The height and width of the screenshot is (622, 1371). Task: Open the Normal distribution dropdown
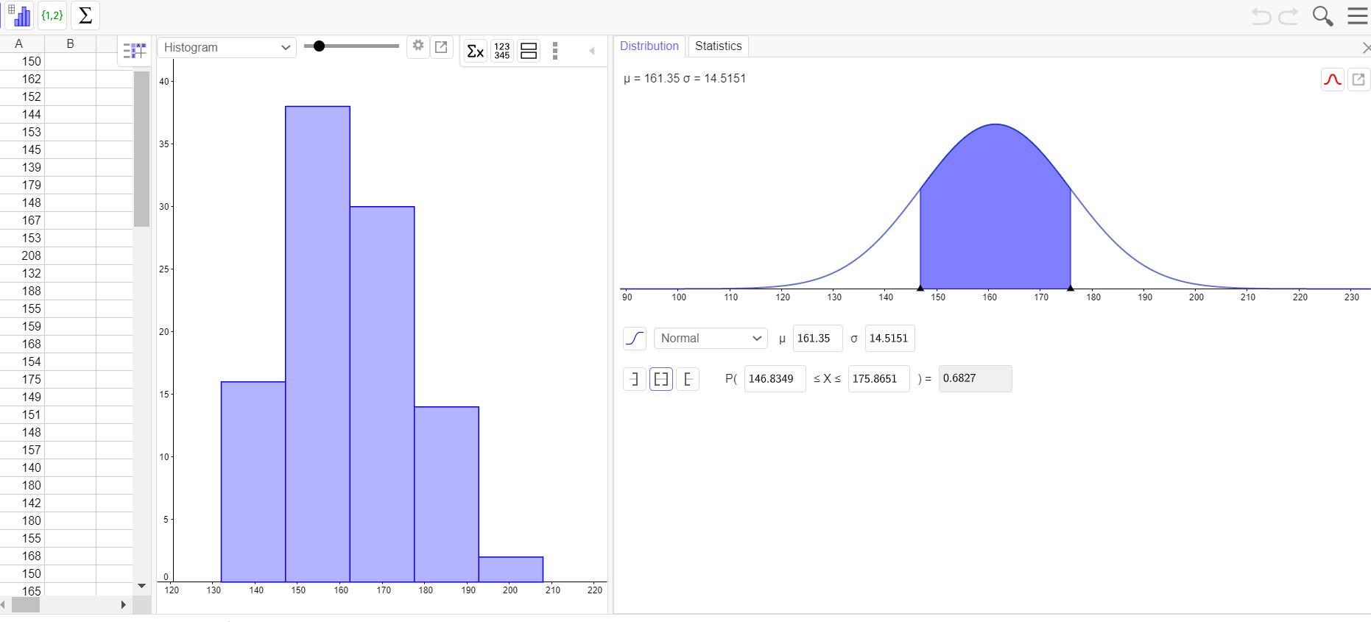pyautogui.click(x=710, y=339)
